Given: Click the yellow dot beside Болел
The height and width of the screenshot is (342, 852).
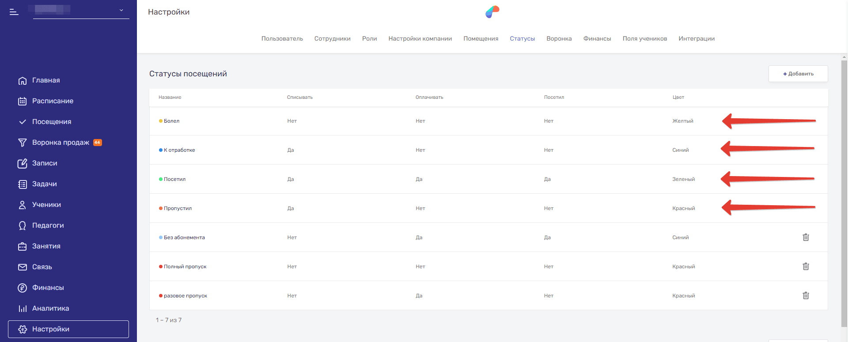Looking at the screenshot, I should (x=161, y=121).
